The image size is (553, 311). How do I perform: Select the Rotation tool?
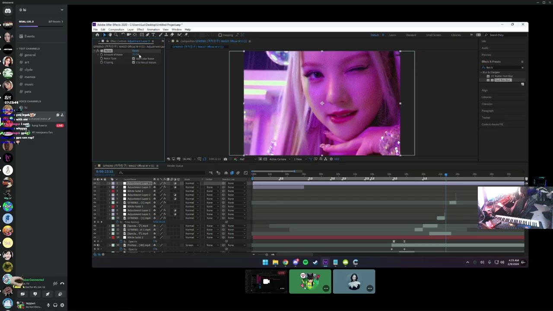[x=123, y=35]
